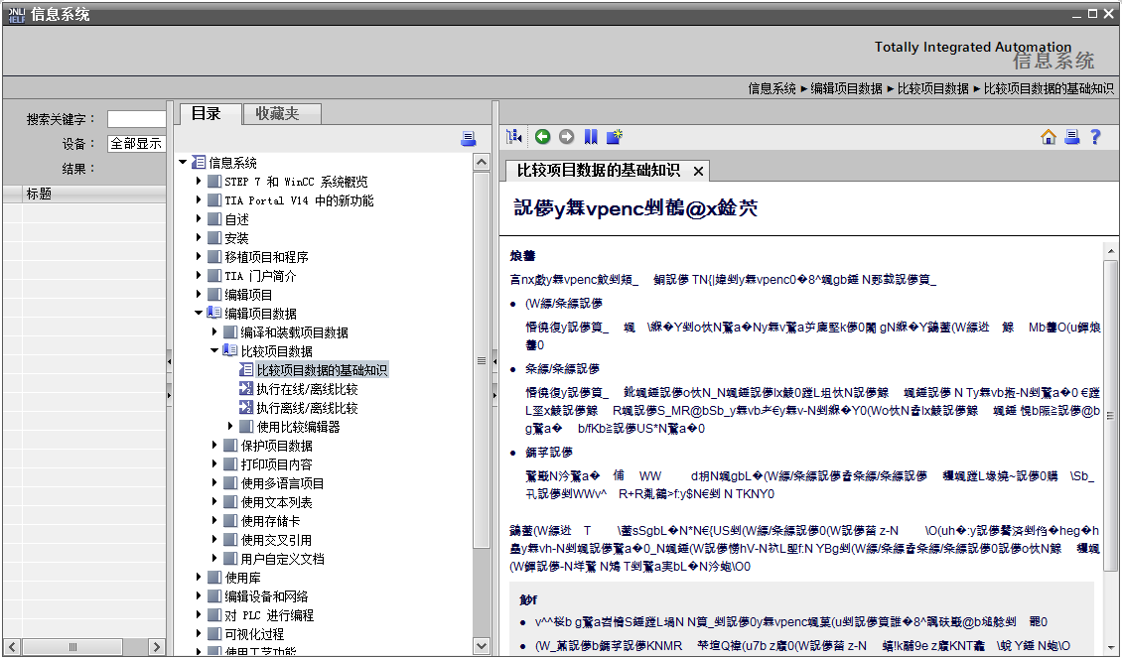Collapse the 比较项目数据 node
The width and height of the screenshot is (1122, 659).
click(213, 350)
